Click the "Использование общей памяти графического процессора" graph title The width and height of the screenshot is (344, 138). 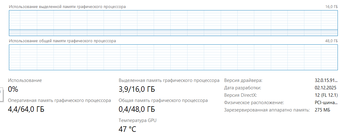pyautogui.click(x=62, y=41)
